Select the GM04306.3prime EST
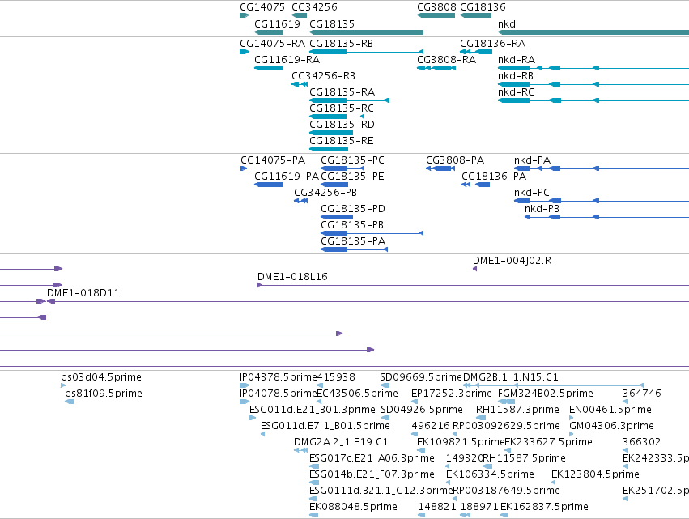Viewport: 689px width, 519px height. (x=572, y=434)
